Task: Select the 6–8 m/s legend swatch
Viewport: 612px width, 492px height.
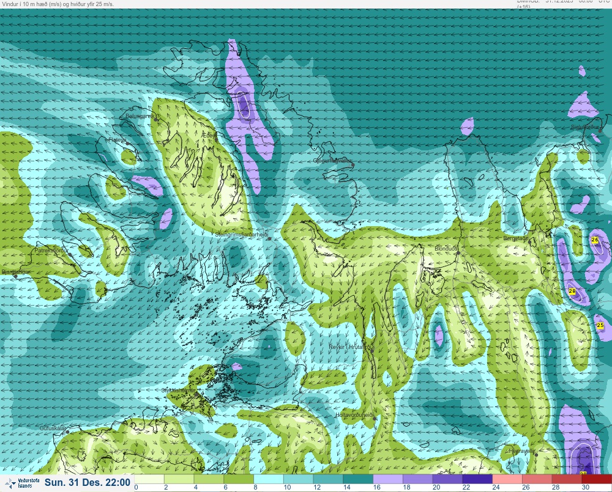Action: pos(239,479)
